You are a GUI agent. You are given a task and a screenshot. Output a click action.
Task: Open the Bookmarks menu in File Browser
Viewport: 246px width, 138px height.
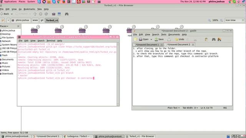pyautogui.click(x=29, y=9)
